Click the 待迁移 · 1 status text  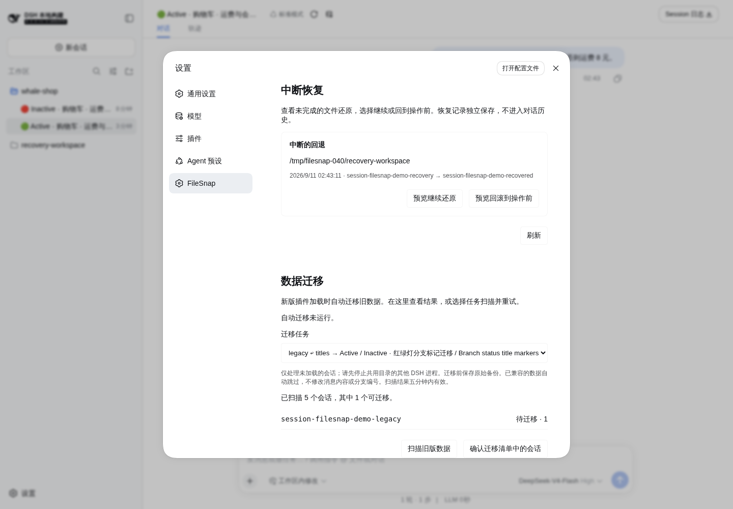[x=532, y=419]
